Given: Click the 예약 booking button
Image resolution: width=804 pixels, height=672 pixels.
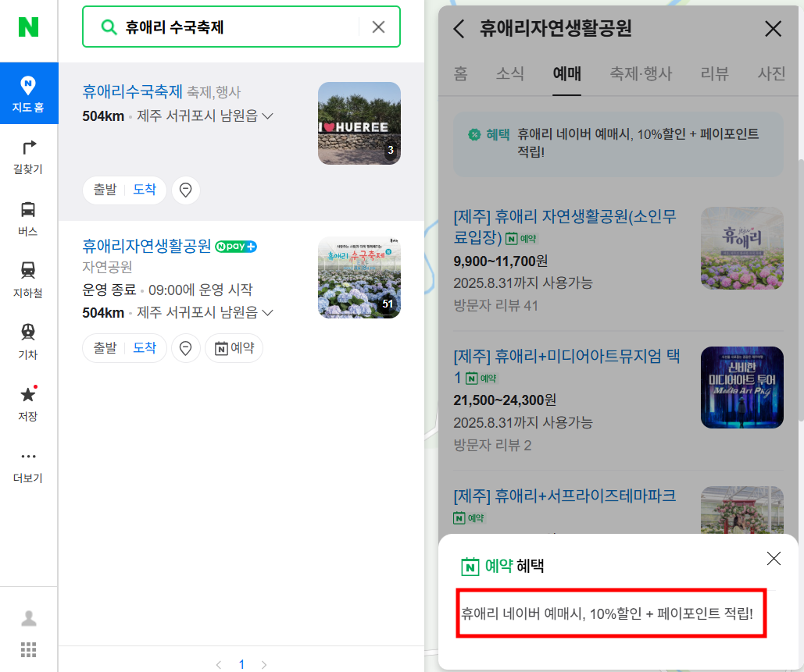Looking at the screenshot, I should (234, 348).
